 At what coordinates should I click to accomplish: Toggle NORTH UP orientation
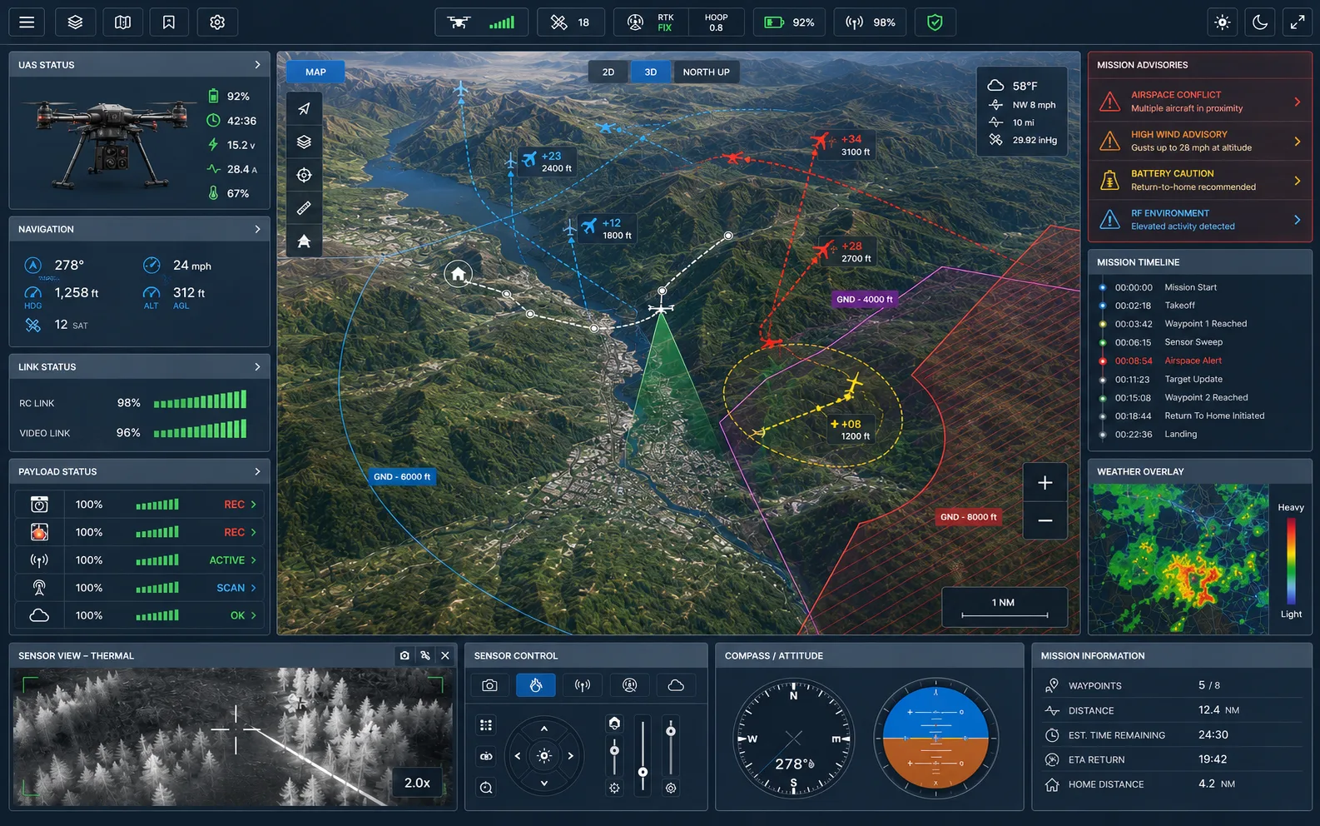[x=706, y=72]
